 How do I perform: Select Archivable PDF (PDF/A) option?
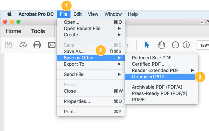tap(162, 87)
